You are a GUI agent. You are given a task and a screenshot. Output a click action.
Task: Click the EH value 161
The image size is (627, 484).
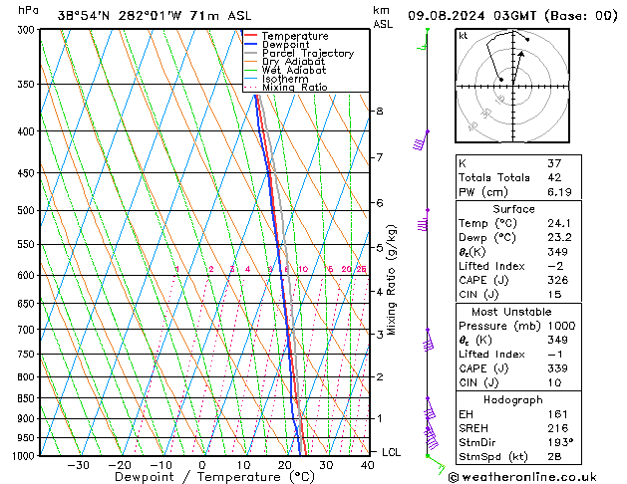click(557, 414)
